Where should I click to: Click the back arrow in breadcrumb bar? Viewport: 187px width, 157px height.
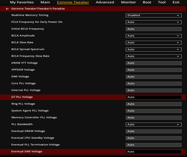[x=7, y=9]
